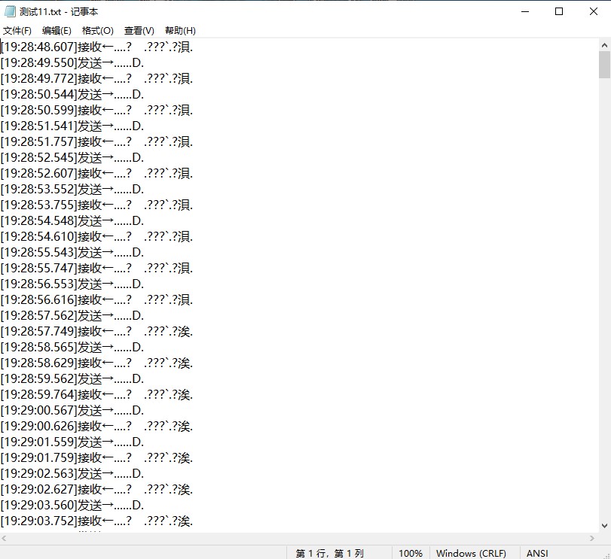Click the line with timestamp 19:28:57.749

pyautogui.click(x=96, y=332)
